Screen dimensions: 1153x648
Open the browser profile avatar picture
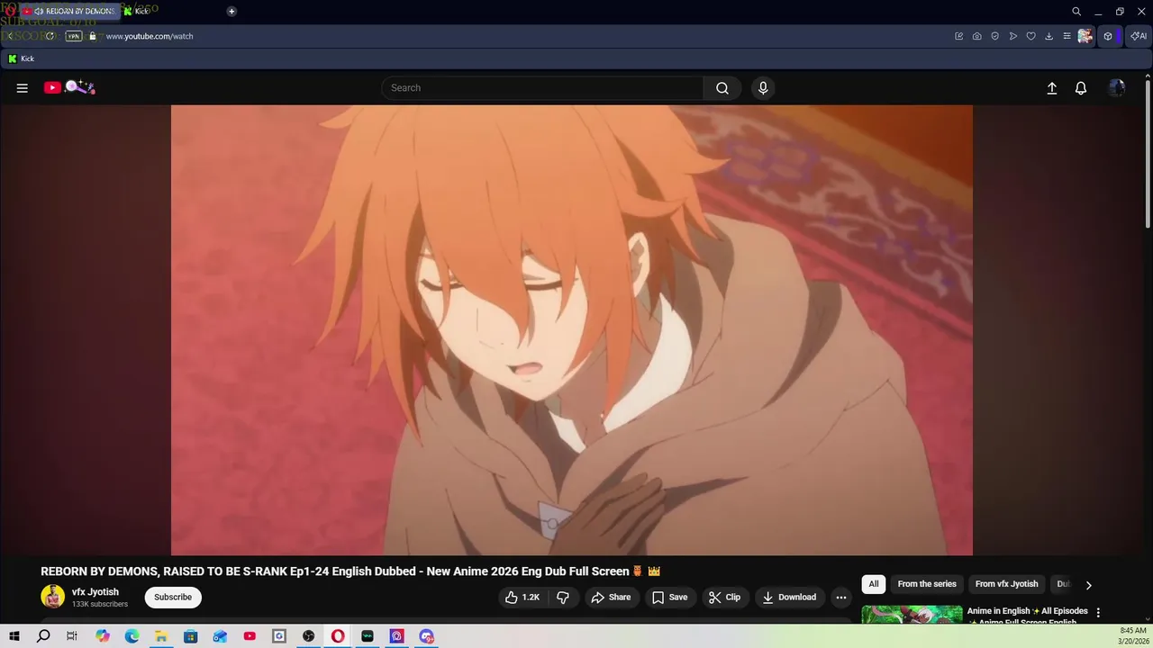tap(1085, 36)
